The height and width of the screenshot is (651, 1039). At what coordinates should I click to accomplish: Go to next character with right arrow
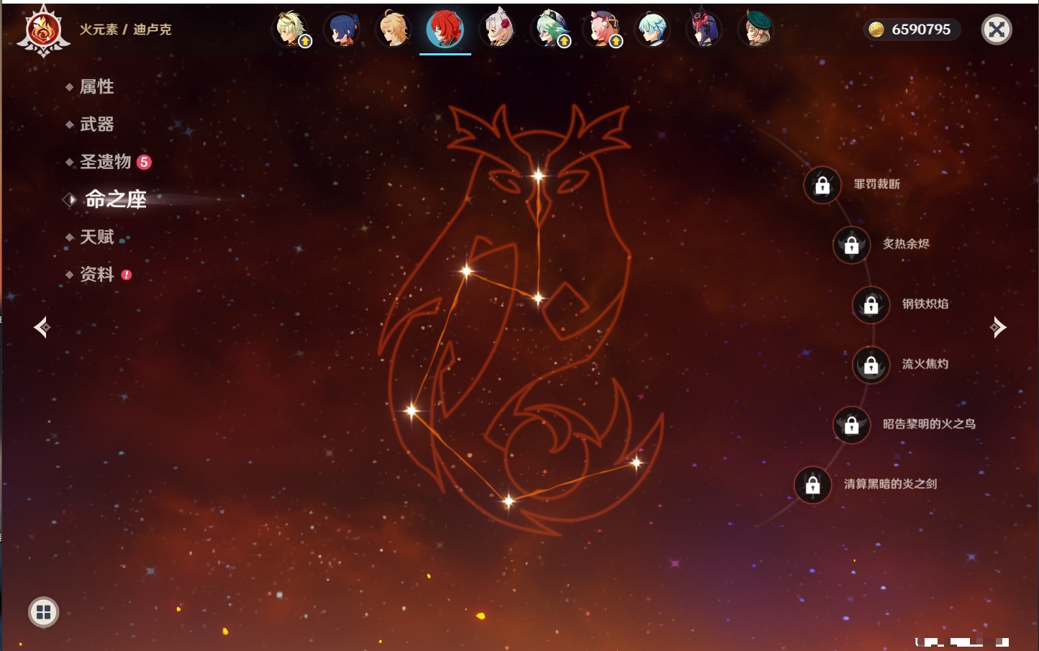click(998, 327)
